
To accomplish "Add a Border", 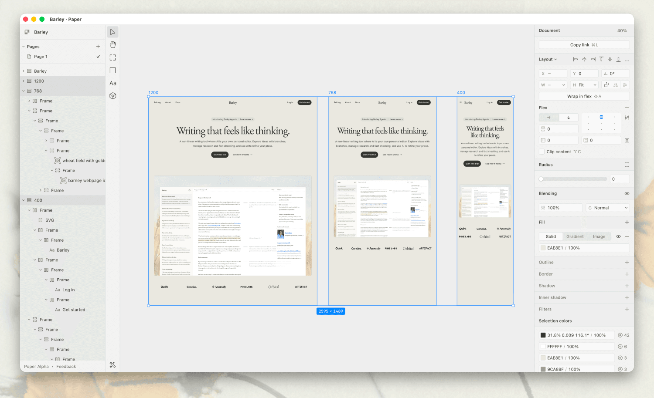I will (627, 274).
